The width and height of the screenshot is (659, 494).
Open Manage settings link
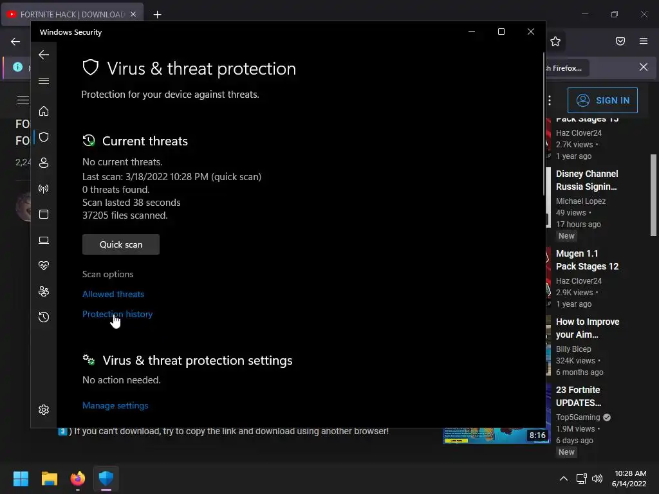(x=115, y=405)
